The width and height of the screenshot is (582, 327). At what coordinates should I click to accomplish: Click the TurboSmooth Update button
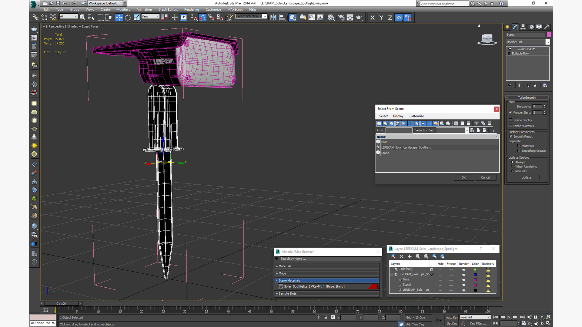[526, 177]
